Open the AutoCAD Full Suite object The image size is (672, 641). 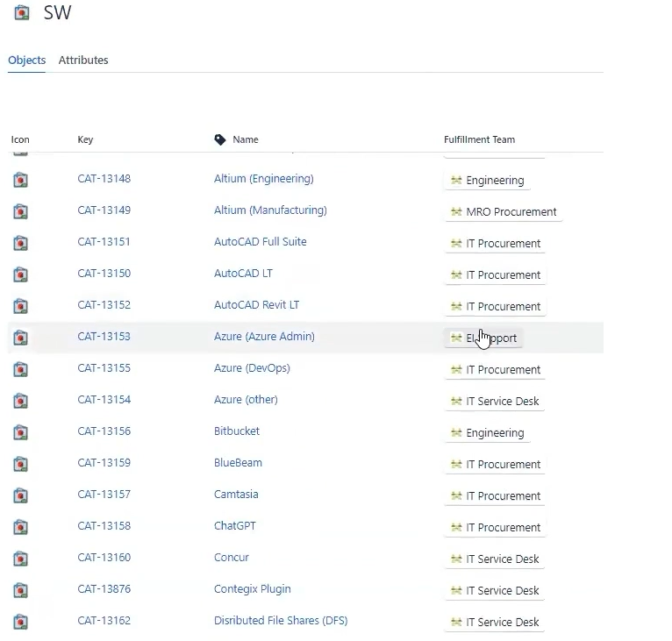[261, 242]
